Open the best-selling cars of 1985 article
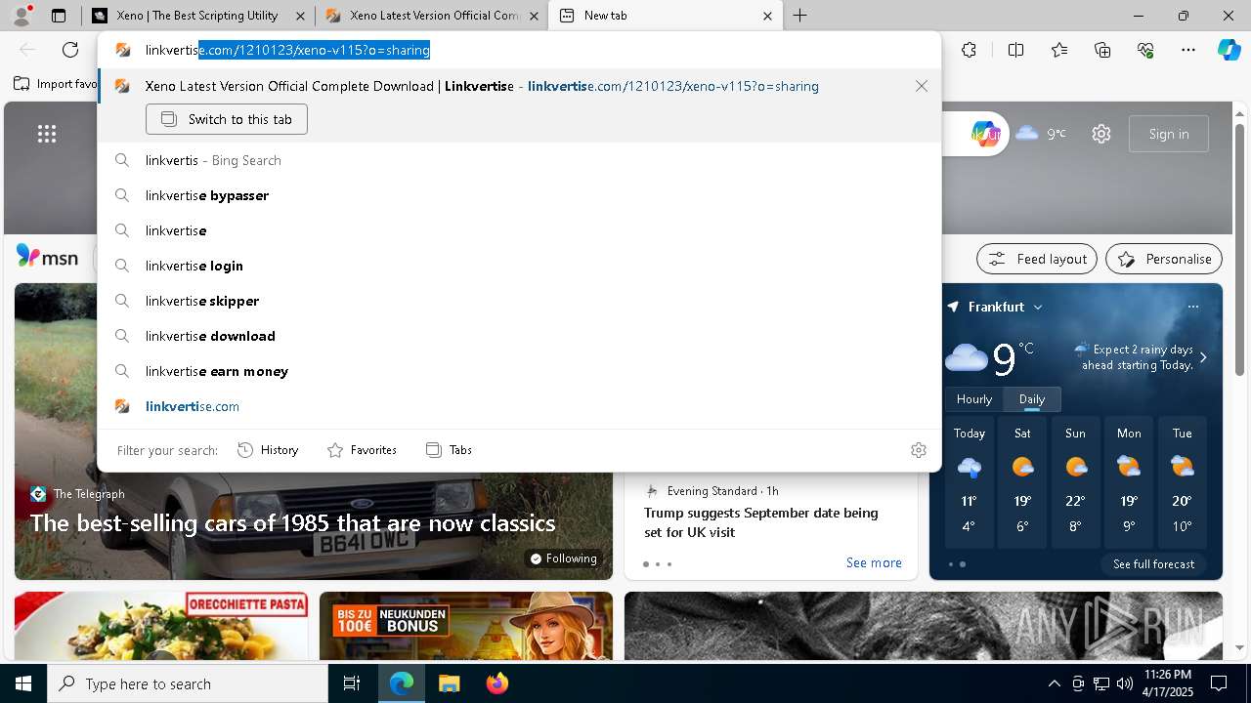Image resolution: width=1251 pixels, height=703 pixels. (292, 522)
